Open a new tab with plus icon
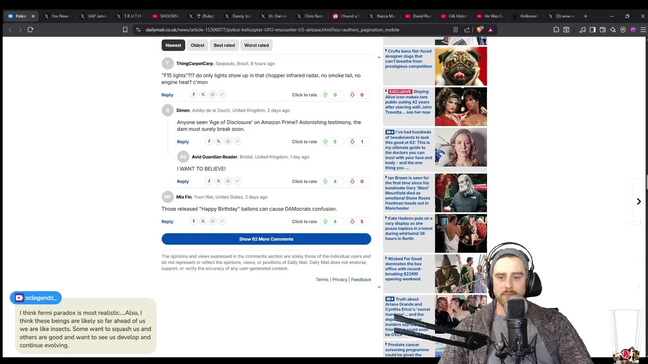The height and width of the screenshot is (364, 648). pos(585,16)
